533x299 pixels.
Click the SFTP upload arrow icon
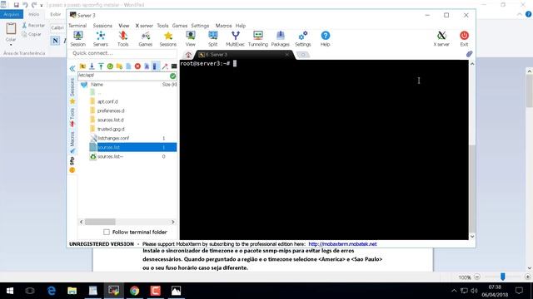point(101,66)
